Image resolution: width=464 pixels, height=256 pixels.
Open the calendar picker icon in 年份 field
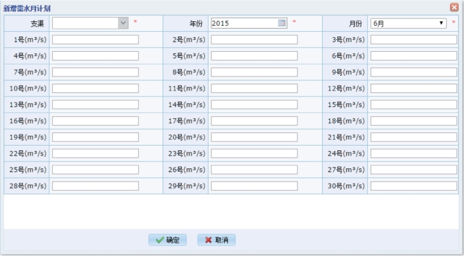282,23
